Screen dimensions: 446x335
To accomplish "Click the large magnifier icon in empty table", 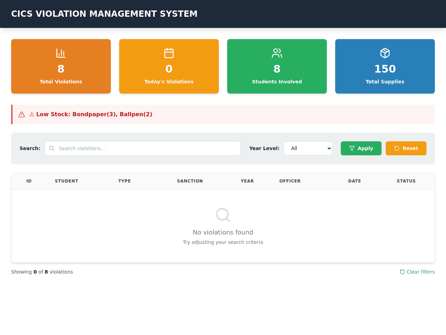I will 223,215.
